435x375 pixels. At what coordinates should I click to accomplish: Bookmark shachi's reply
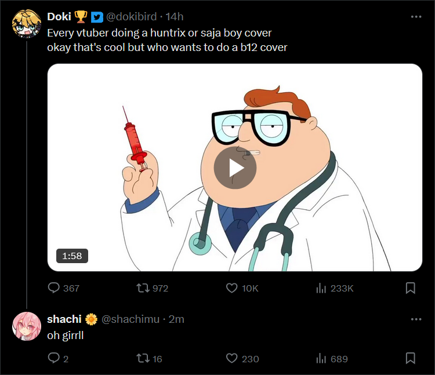[x=409, y=359]
